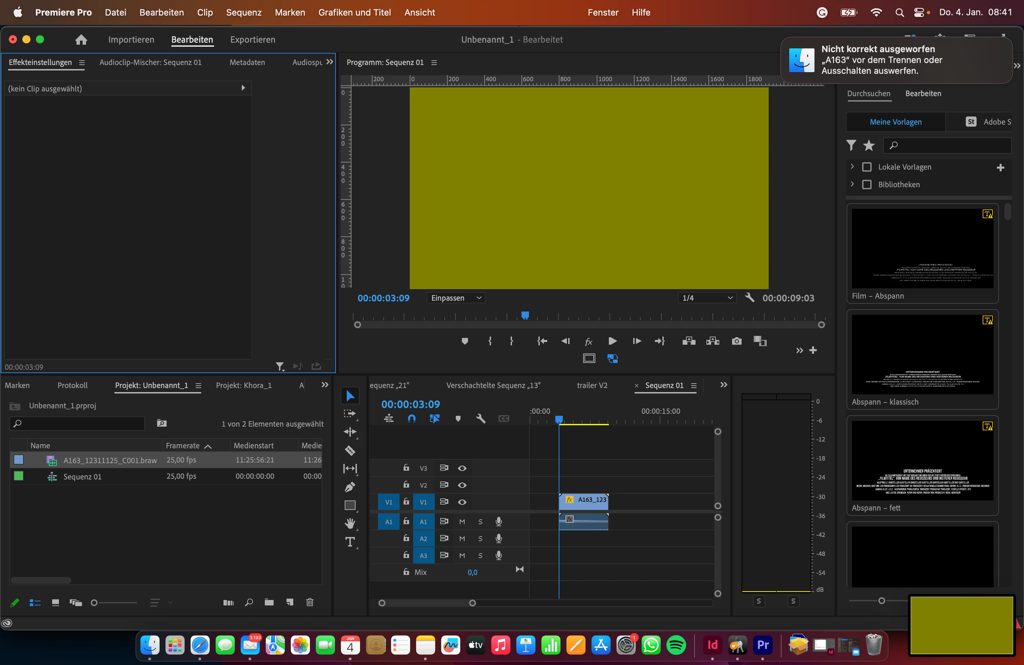This screenshot has width=1024, height=665.
Task: Check the Lokale Vorlagen checkbox
Action: point(867,167)
